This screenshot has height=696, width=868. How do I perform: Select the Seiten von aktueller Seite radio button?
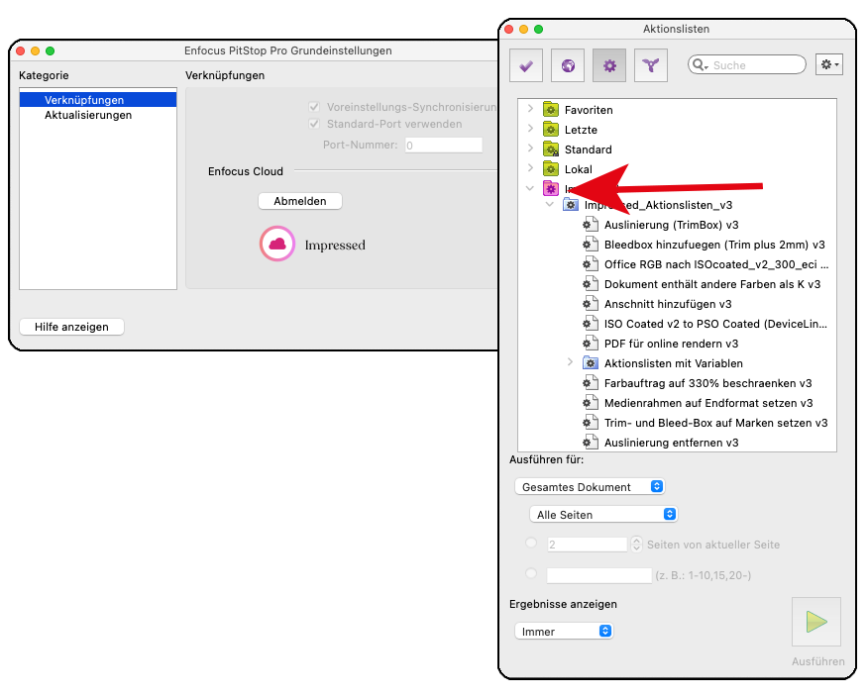532,544
